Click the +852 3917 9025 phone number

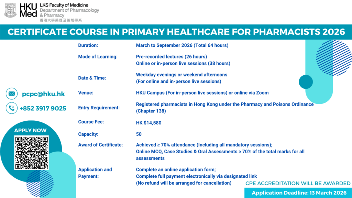click(43, 108)
